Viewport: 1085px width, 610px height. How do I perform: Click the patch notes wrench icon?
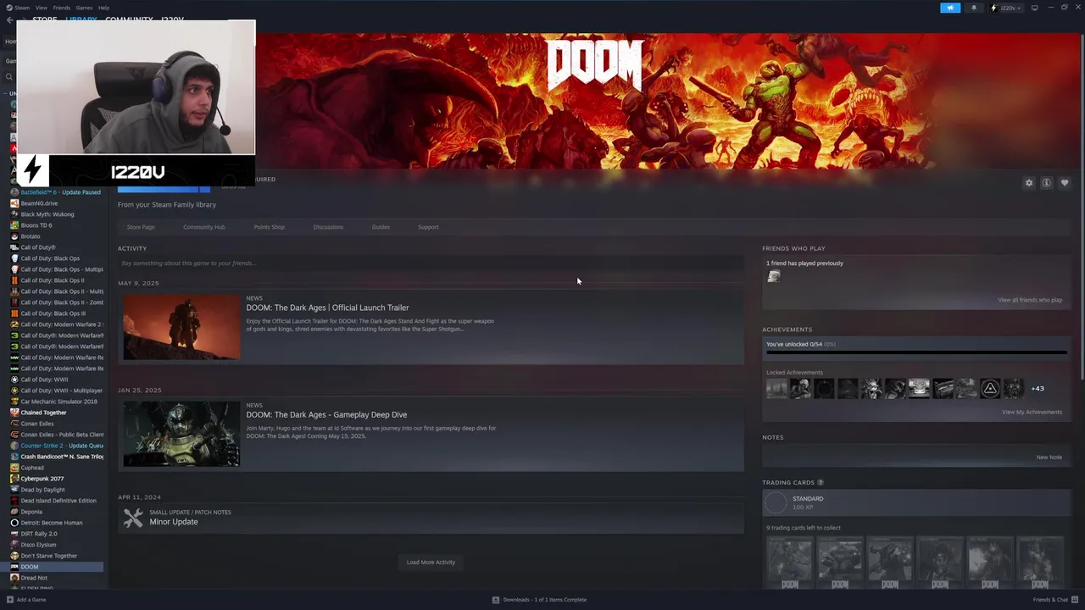133,518
